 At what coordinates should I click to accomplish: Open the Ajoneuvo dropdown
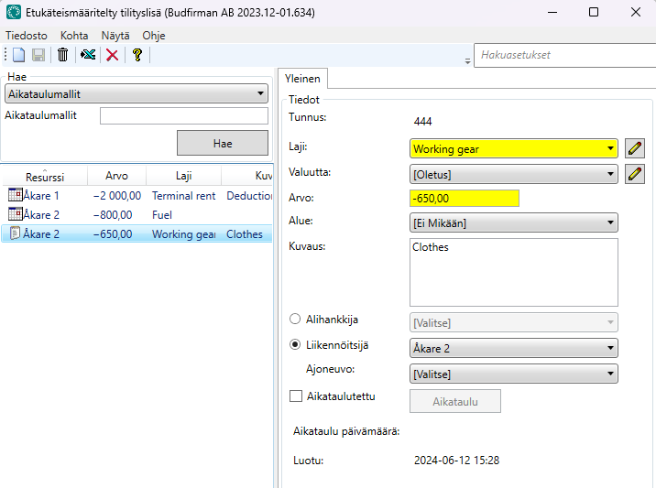coord(513,374)
